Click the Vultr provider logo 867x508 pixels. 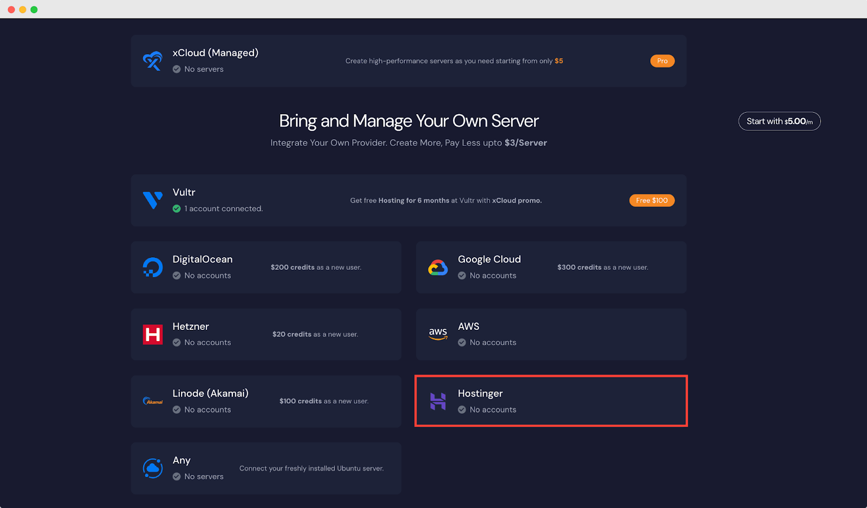coord(153,200)
